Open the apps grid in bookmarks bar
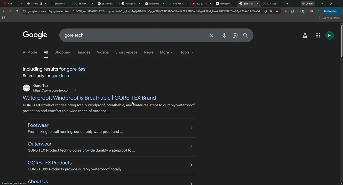This screenshot has height=185, width=343. (x=3, y=18)
